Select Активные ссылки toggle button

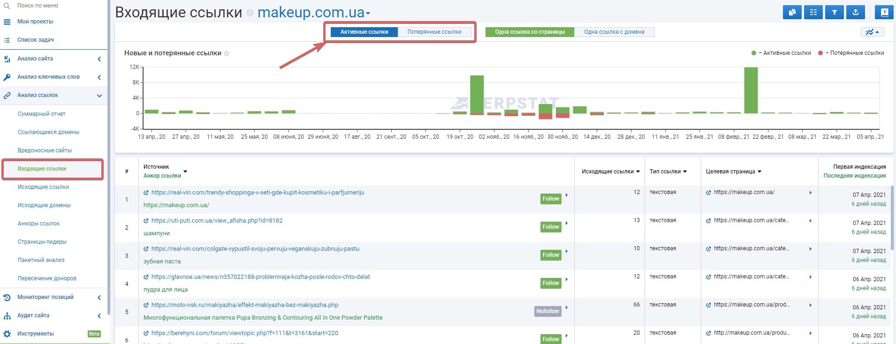pyautogui.click(x=364, y=32)
